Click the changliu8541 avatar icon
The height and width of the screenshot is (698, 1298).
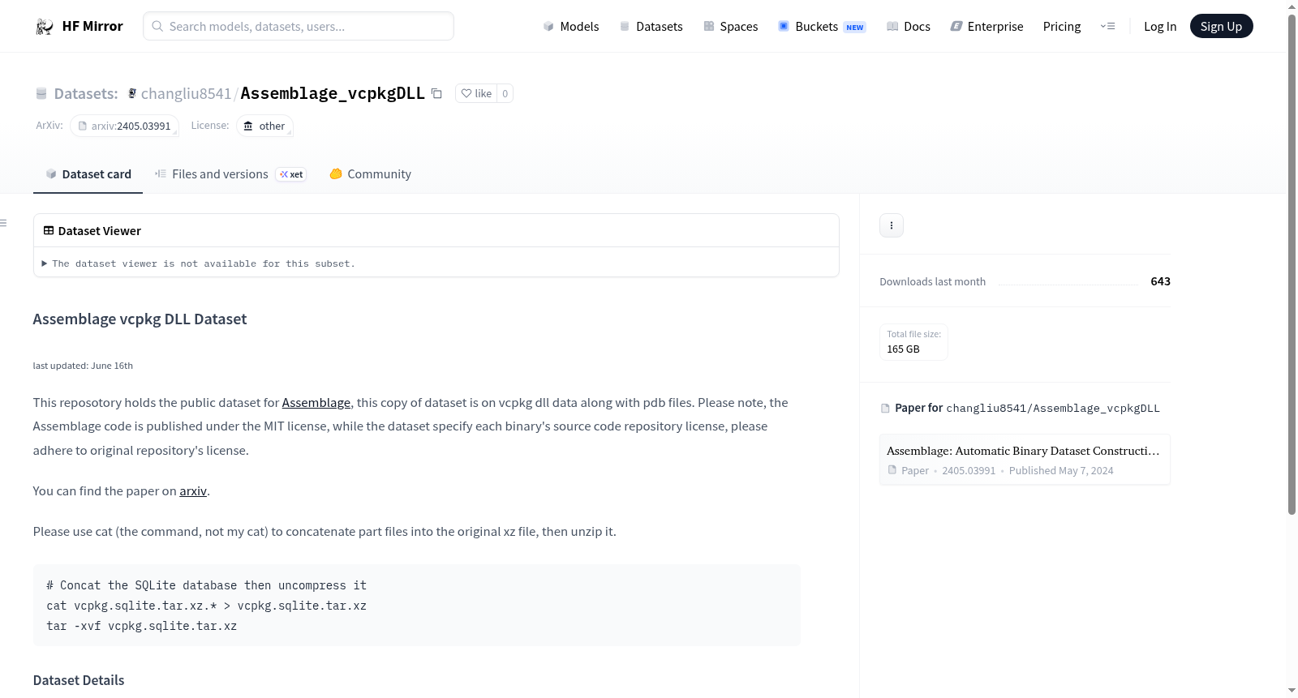click(x=132, y=93)
